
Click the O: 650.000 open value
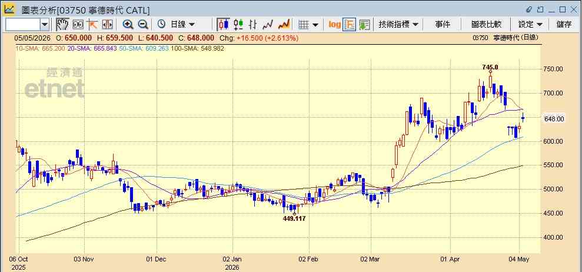(74, 38)
